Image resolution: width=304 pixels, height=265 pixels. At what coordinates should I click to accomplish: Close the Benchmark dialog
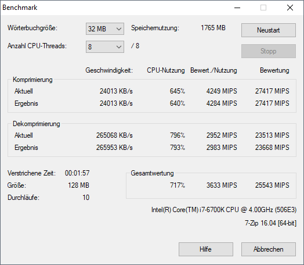point(290,8)
